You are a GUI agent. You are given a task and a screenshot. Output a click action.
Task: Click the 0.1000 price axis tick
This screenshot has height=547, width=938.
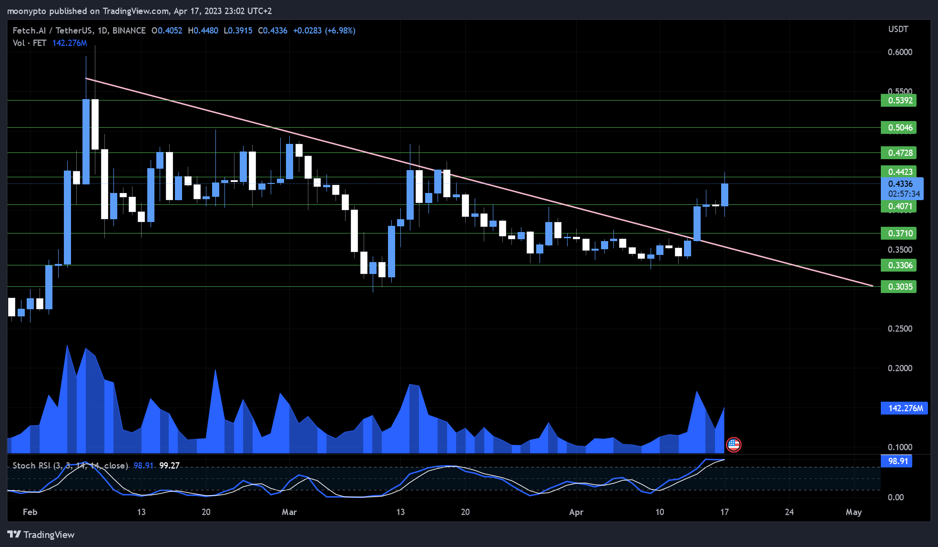900,447
